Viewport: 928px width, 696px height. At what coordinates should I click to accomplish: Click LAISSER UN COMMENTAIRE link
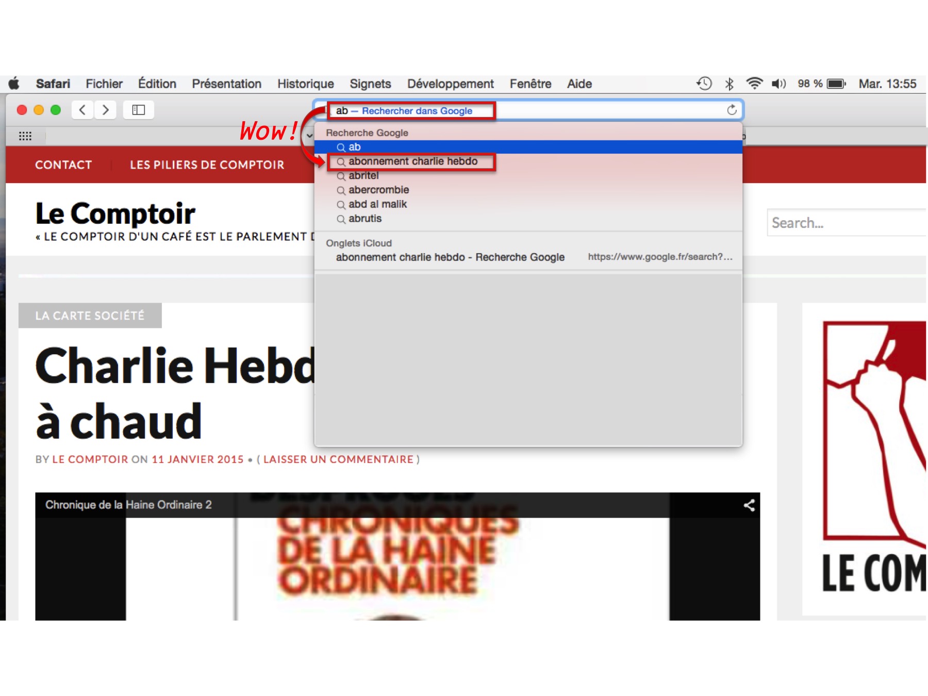point(338,459)
